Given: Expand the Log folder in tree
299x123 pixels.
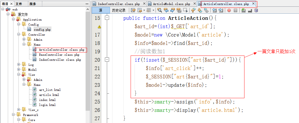Looking at the screenshot, I should tap(19, 65).
